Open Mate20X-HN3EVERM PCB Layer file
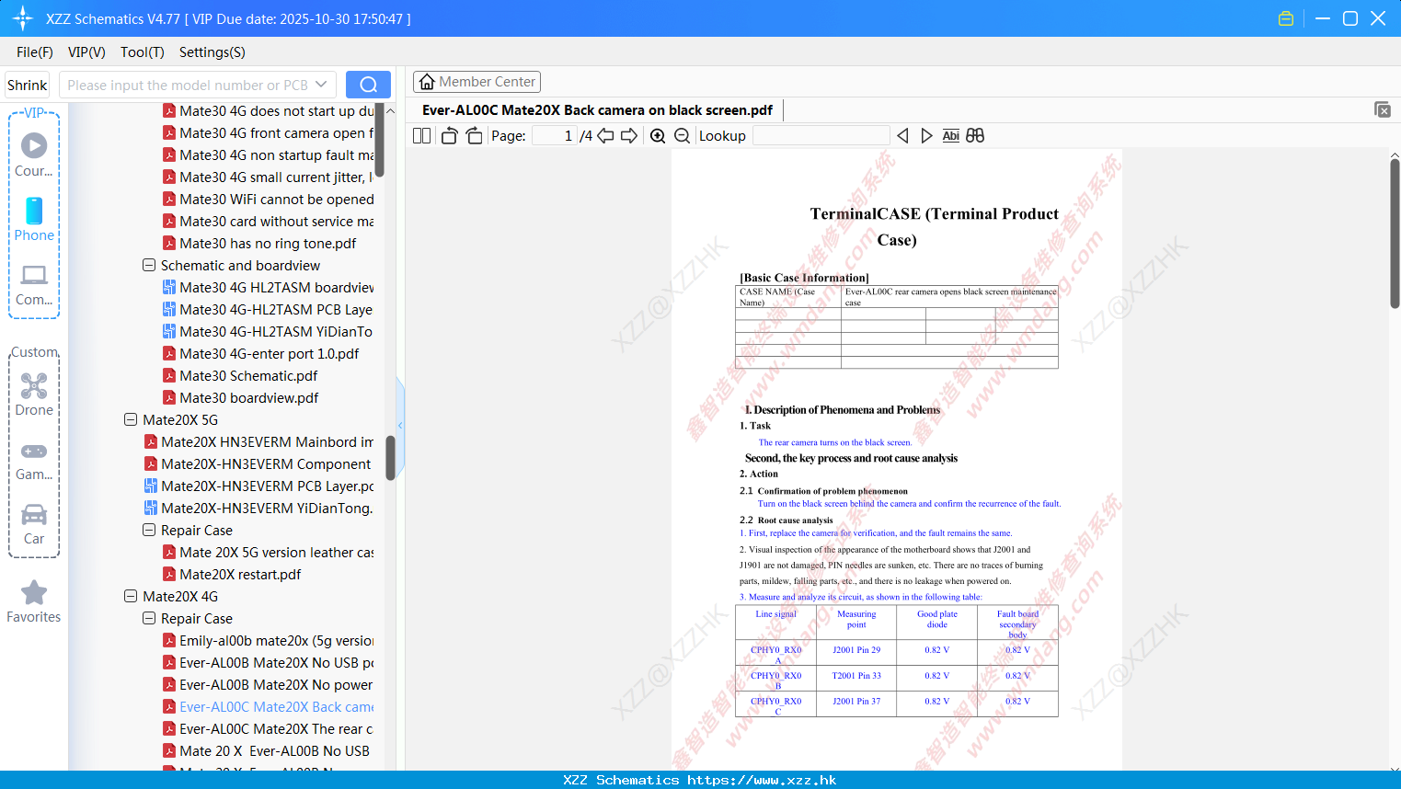The image size is (1401, 789). coord(268,486)
